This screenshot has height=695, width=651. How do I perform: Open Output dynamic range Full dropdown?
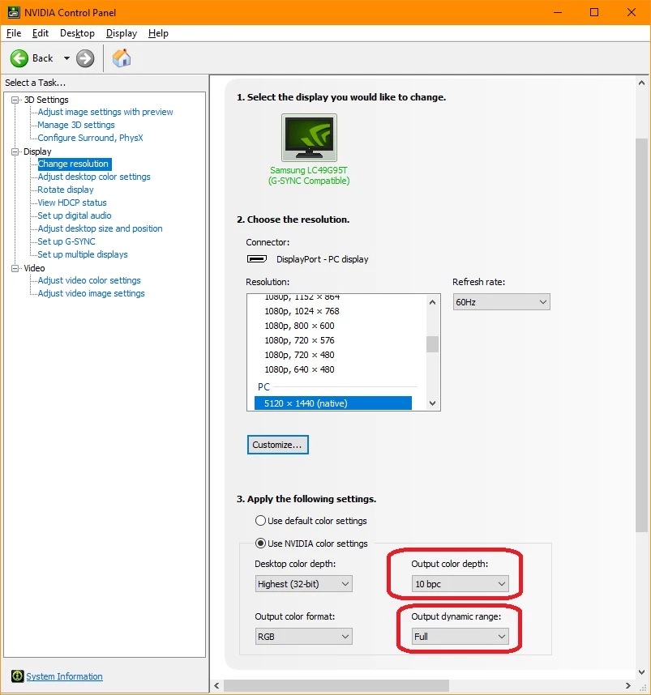pos(460,637)
